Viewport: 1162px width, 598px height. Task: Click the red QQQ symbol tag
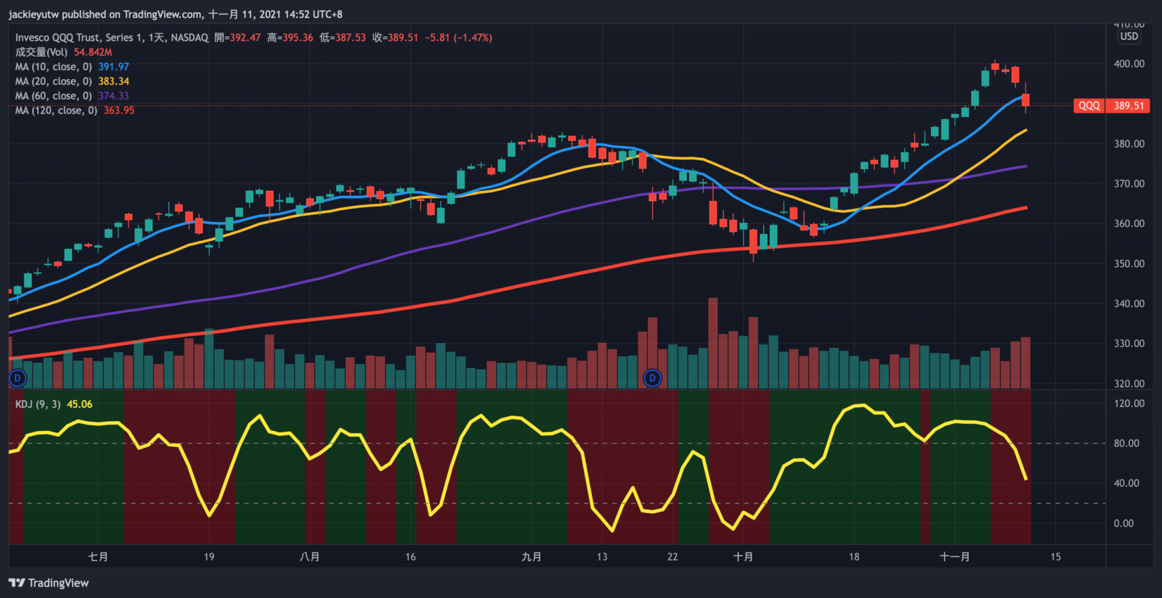tap(1089, 106)
